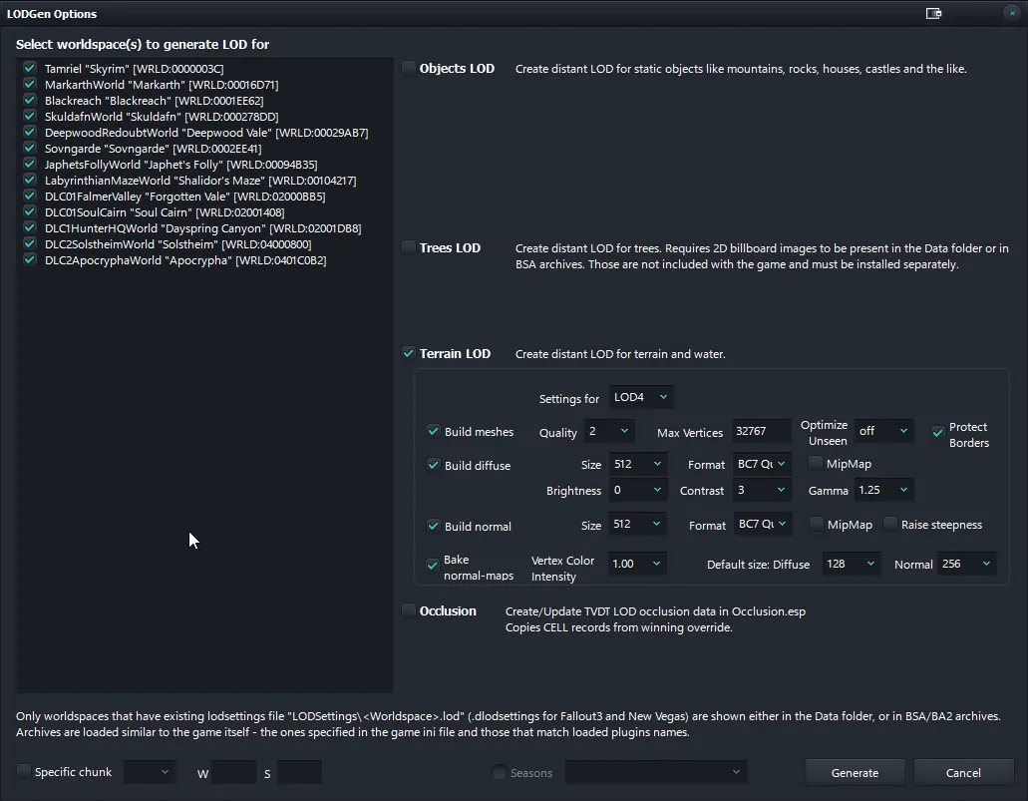Open the Gamma 1.25 dropdown
This screenshot has height=801, width=1028.
coord(883,490)
